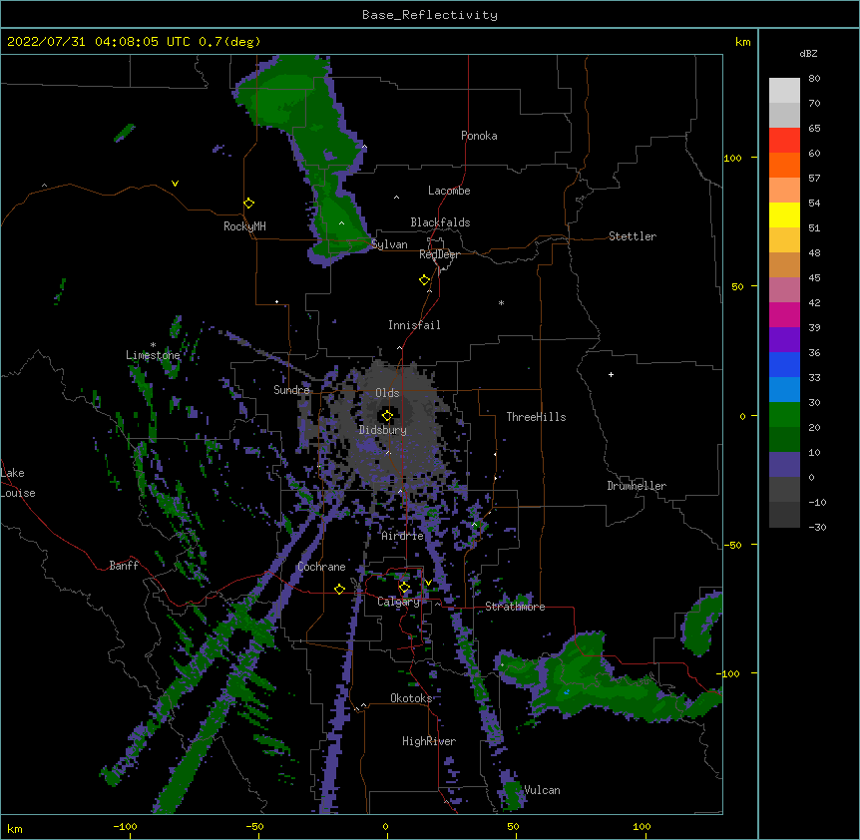Viewport: 860px width, 840px height.
Task: Click the red 65 dBZ legend swatch
Action: pyautogui.click(x=784, y=140)
